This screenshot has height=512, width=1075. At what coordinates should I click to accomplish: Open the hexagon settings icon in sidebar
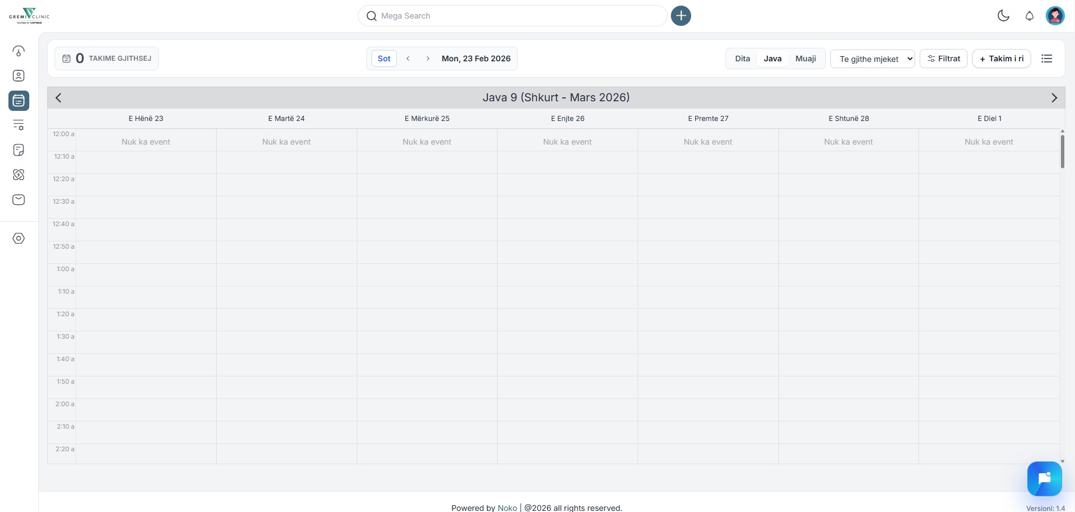[x=19, y=239]
